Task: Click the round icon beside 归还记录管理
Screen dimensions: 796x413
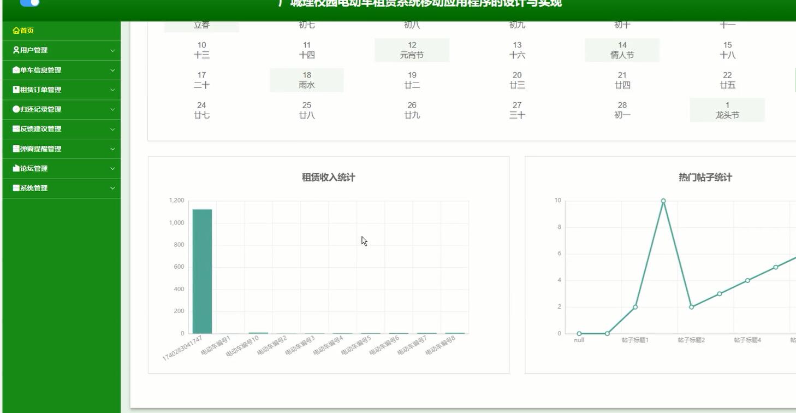Action: click(x=16, y=109)
